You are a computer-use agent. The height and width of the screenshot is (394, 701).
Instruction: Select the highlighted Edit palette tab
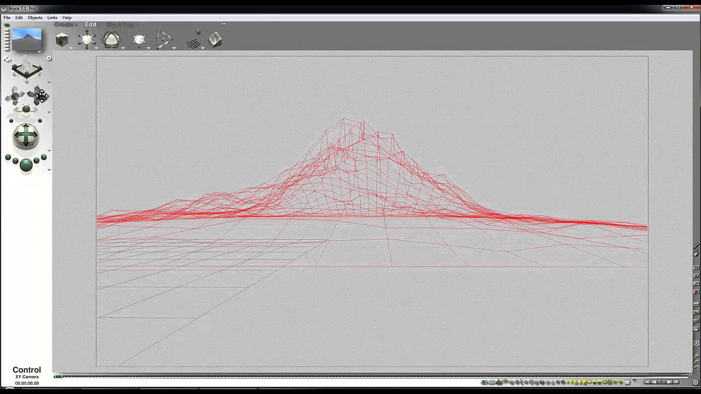[x=90, y=24]
